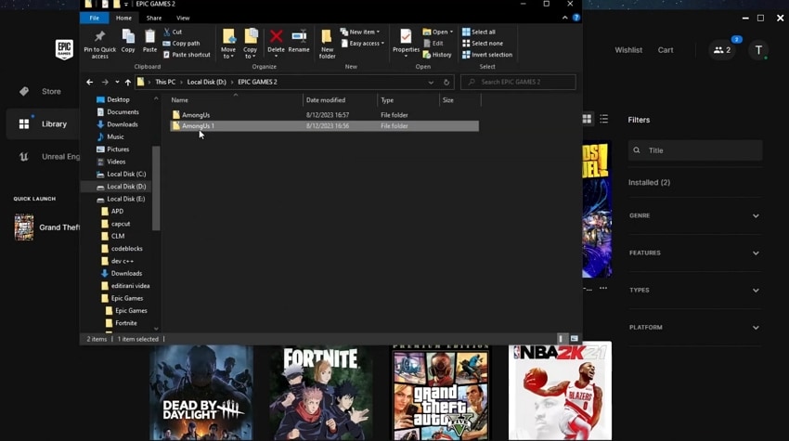This screenshot has width=789, height=441.
Task: Sort by Name column header
Action: pos(235,99)
